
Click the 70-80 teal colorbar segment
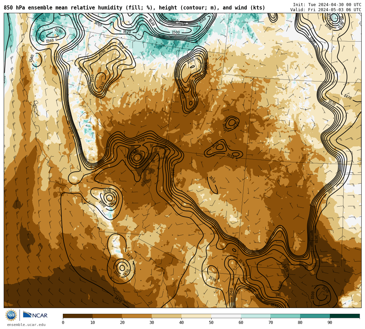(x=285, y=316)
